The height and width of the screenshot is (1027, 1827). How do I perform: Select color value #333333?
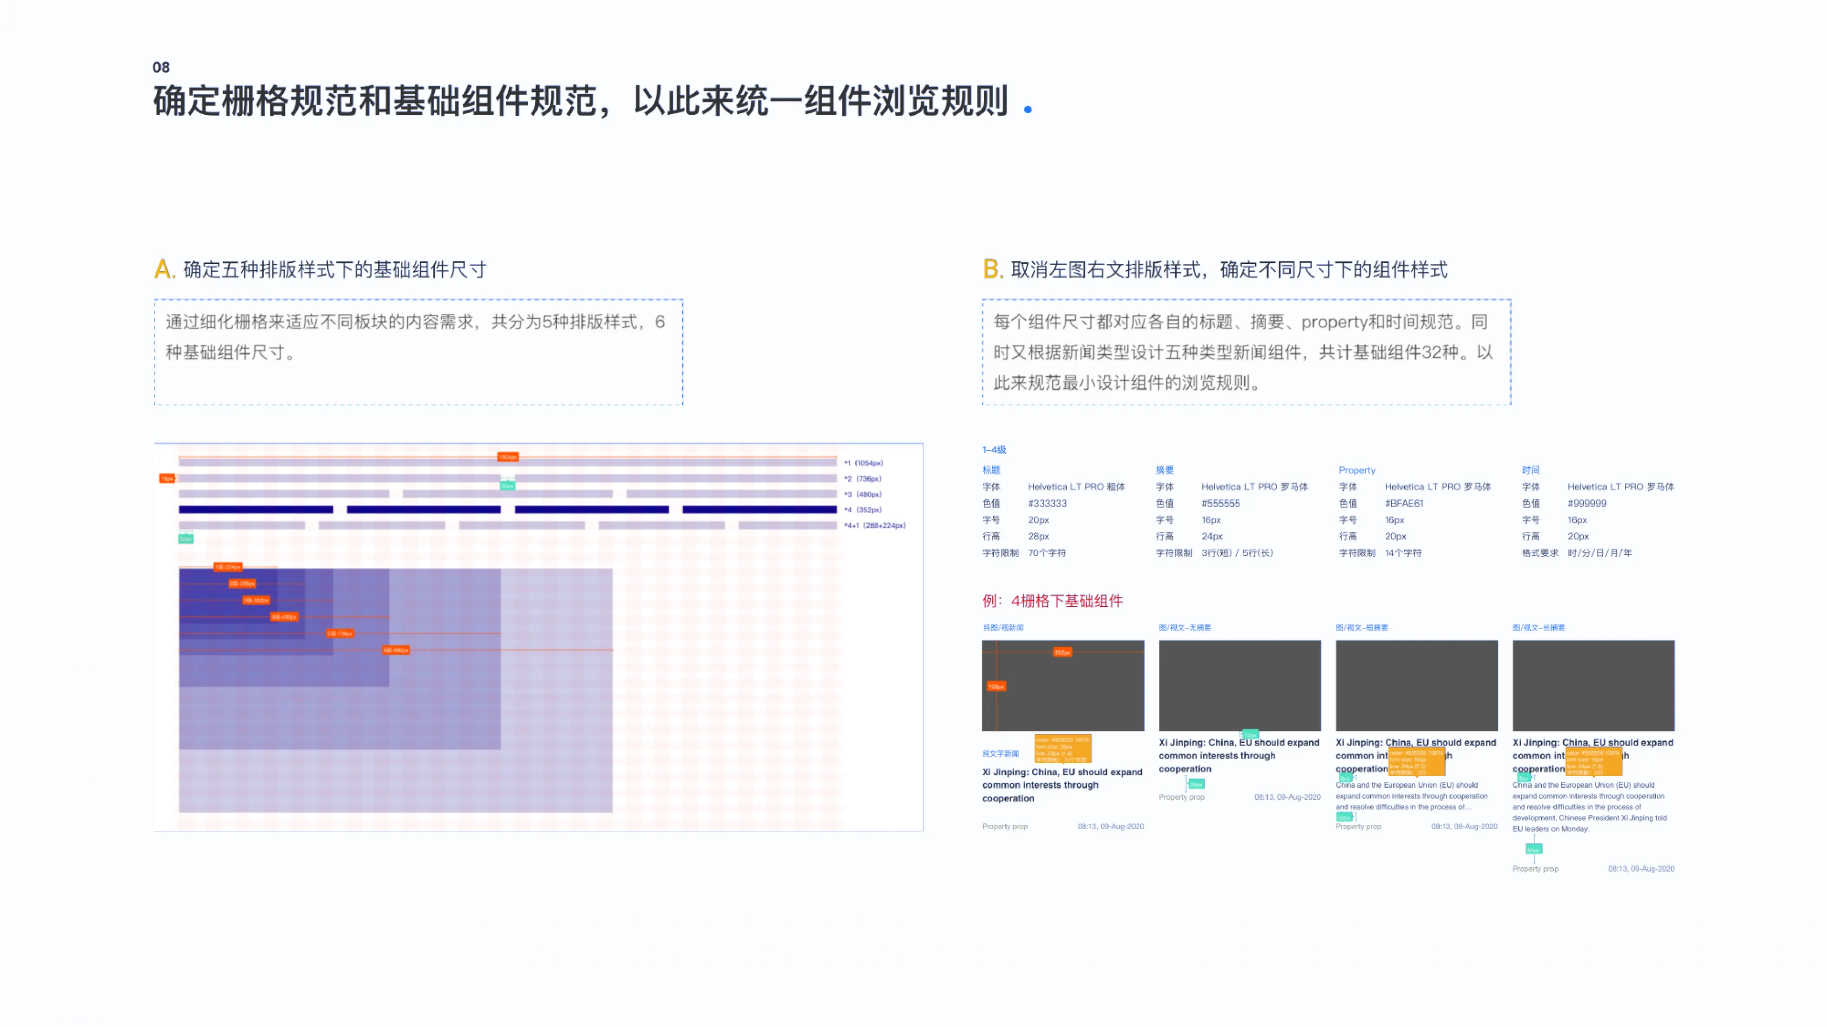[1047, 503]
